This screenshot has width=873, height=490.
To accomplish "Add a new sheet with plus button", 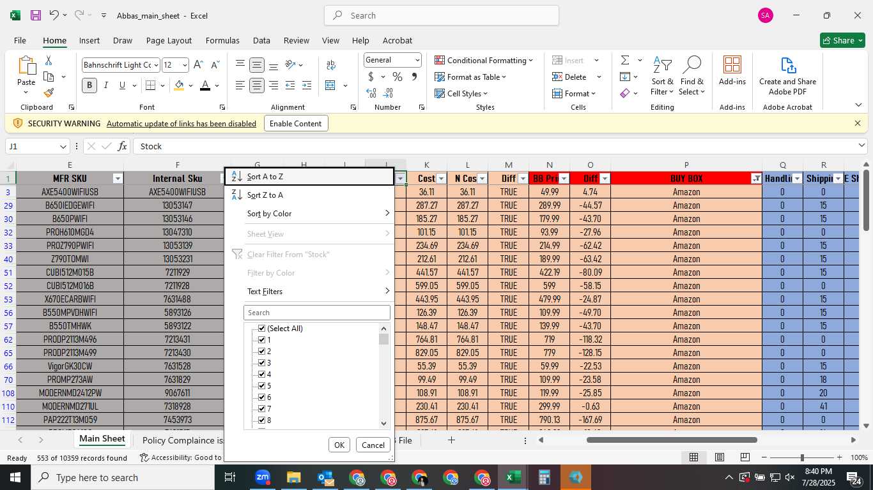I will tap(451, 440).
